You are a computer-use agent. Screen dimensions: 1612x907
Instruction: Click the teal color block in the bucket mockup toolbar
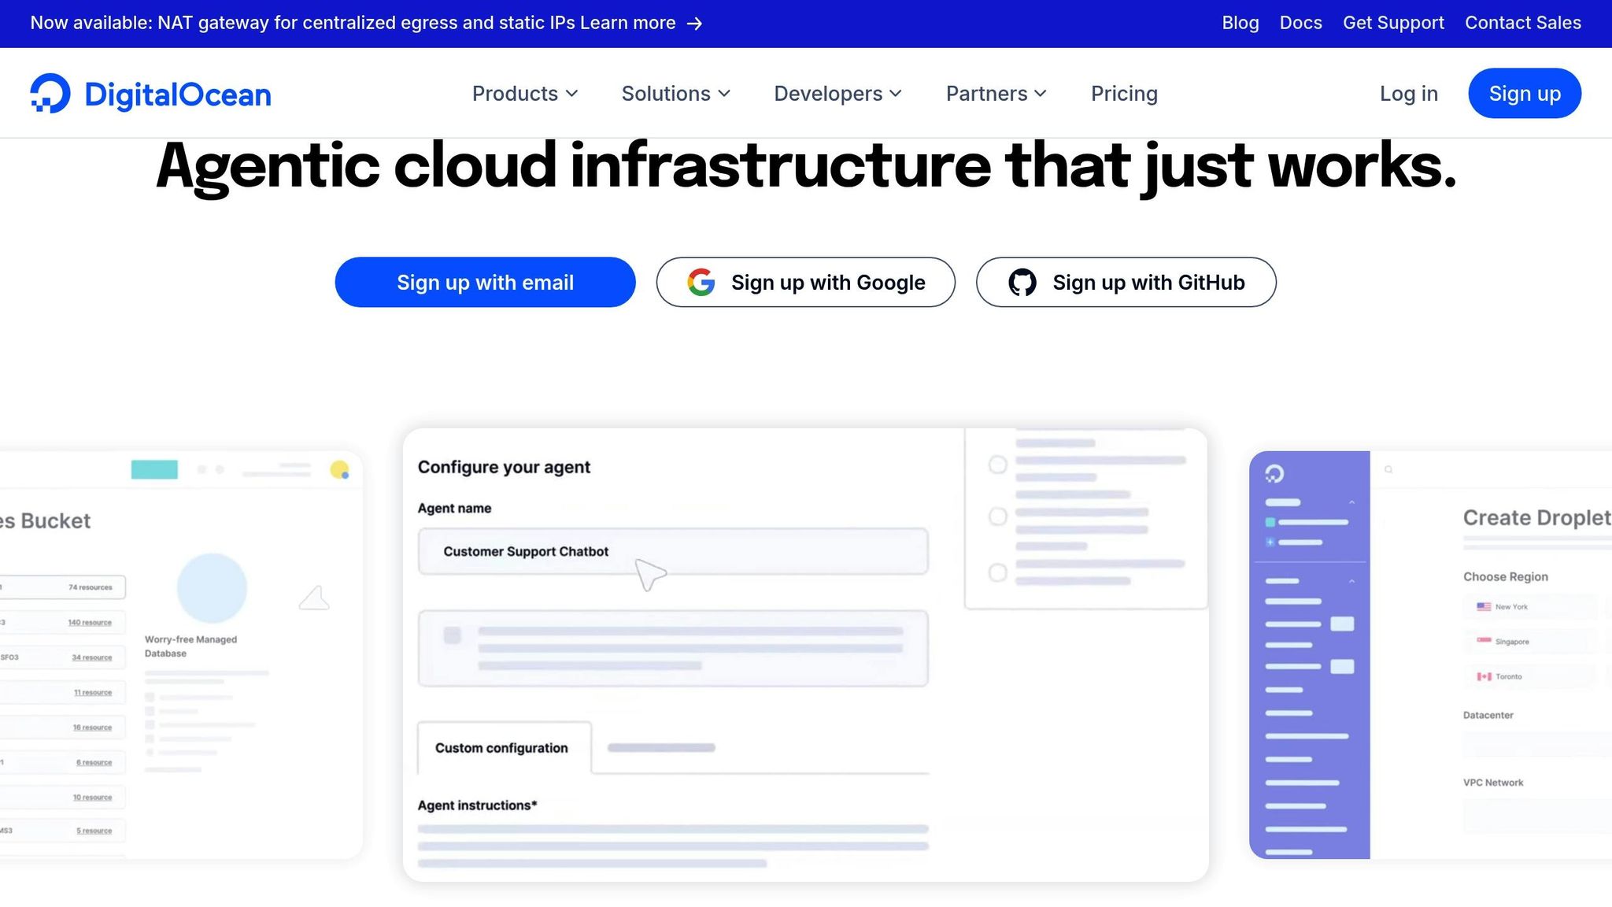point(156,469)
